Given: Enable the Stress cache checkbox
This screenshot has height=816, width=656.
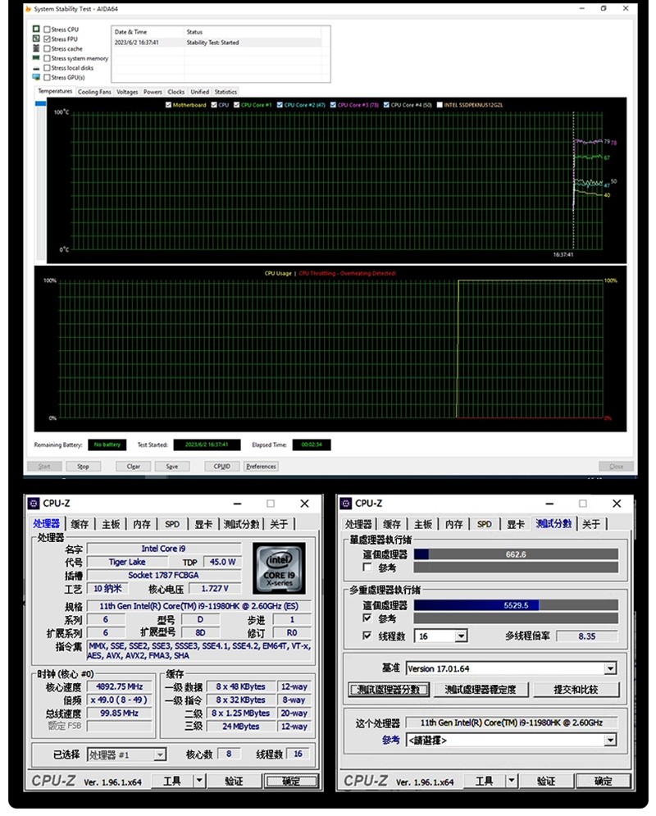Looking at the screenshot, I should pos(48,48).
